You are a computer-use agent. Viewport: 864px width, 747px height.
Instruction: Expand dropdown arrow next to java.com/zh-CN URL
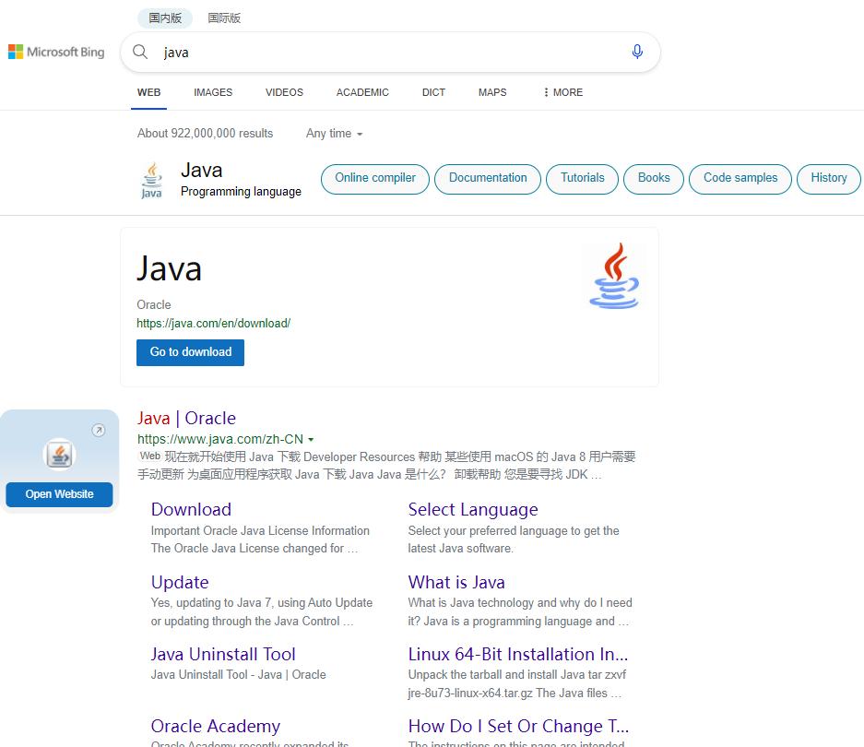(311, 439)
